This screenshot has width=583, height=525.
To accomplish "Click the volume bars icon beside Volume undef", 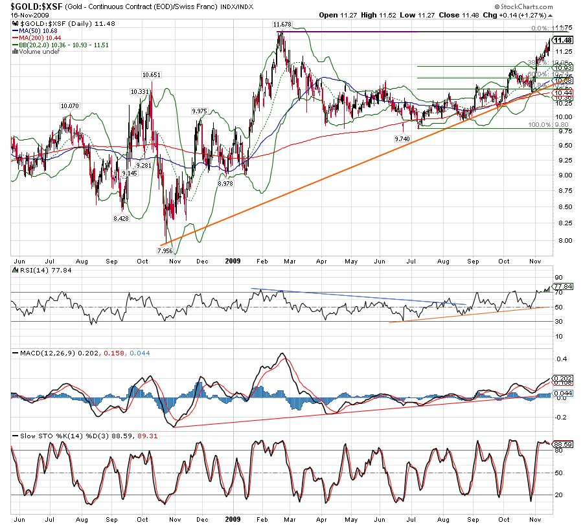I will point(16,52).
